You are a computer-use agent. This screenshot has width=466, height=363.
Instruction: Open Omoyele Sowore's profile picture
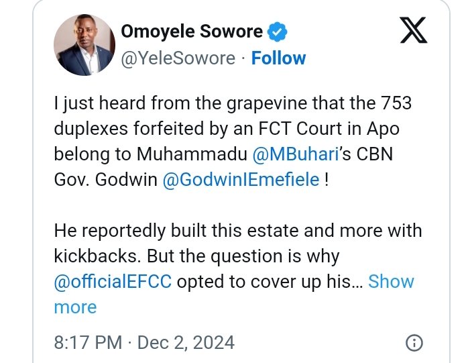tap(80, 44)
